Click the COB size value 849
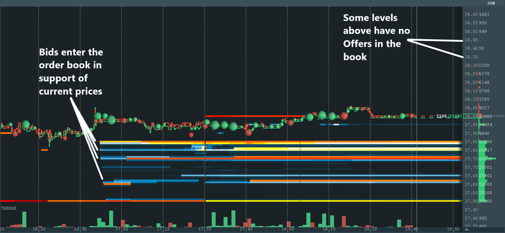The width and height of the screenshot is (505, 233). pyautogui.click(x=483, y=31)
